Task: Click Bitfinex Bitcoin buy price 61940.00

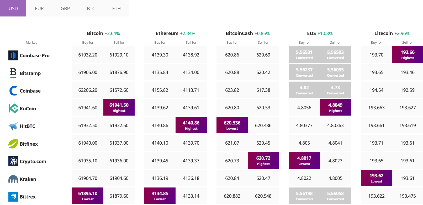Action: point(88,143)
